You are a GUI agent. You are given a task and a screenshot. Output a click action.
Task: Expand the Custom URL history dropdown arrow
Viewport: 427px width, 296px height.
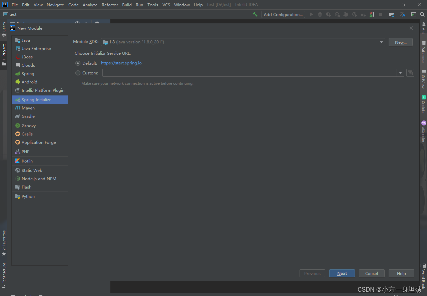400,73
